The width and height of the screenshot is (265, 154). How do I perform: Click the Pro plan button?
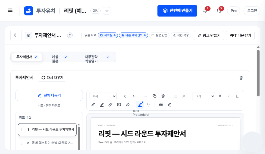point(233,11)
